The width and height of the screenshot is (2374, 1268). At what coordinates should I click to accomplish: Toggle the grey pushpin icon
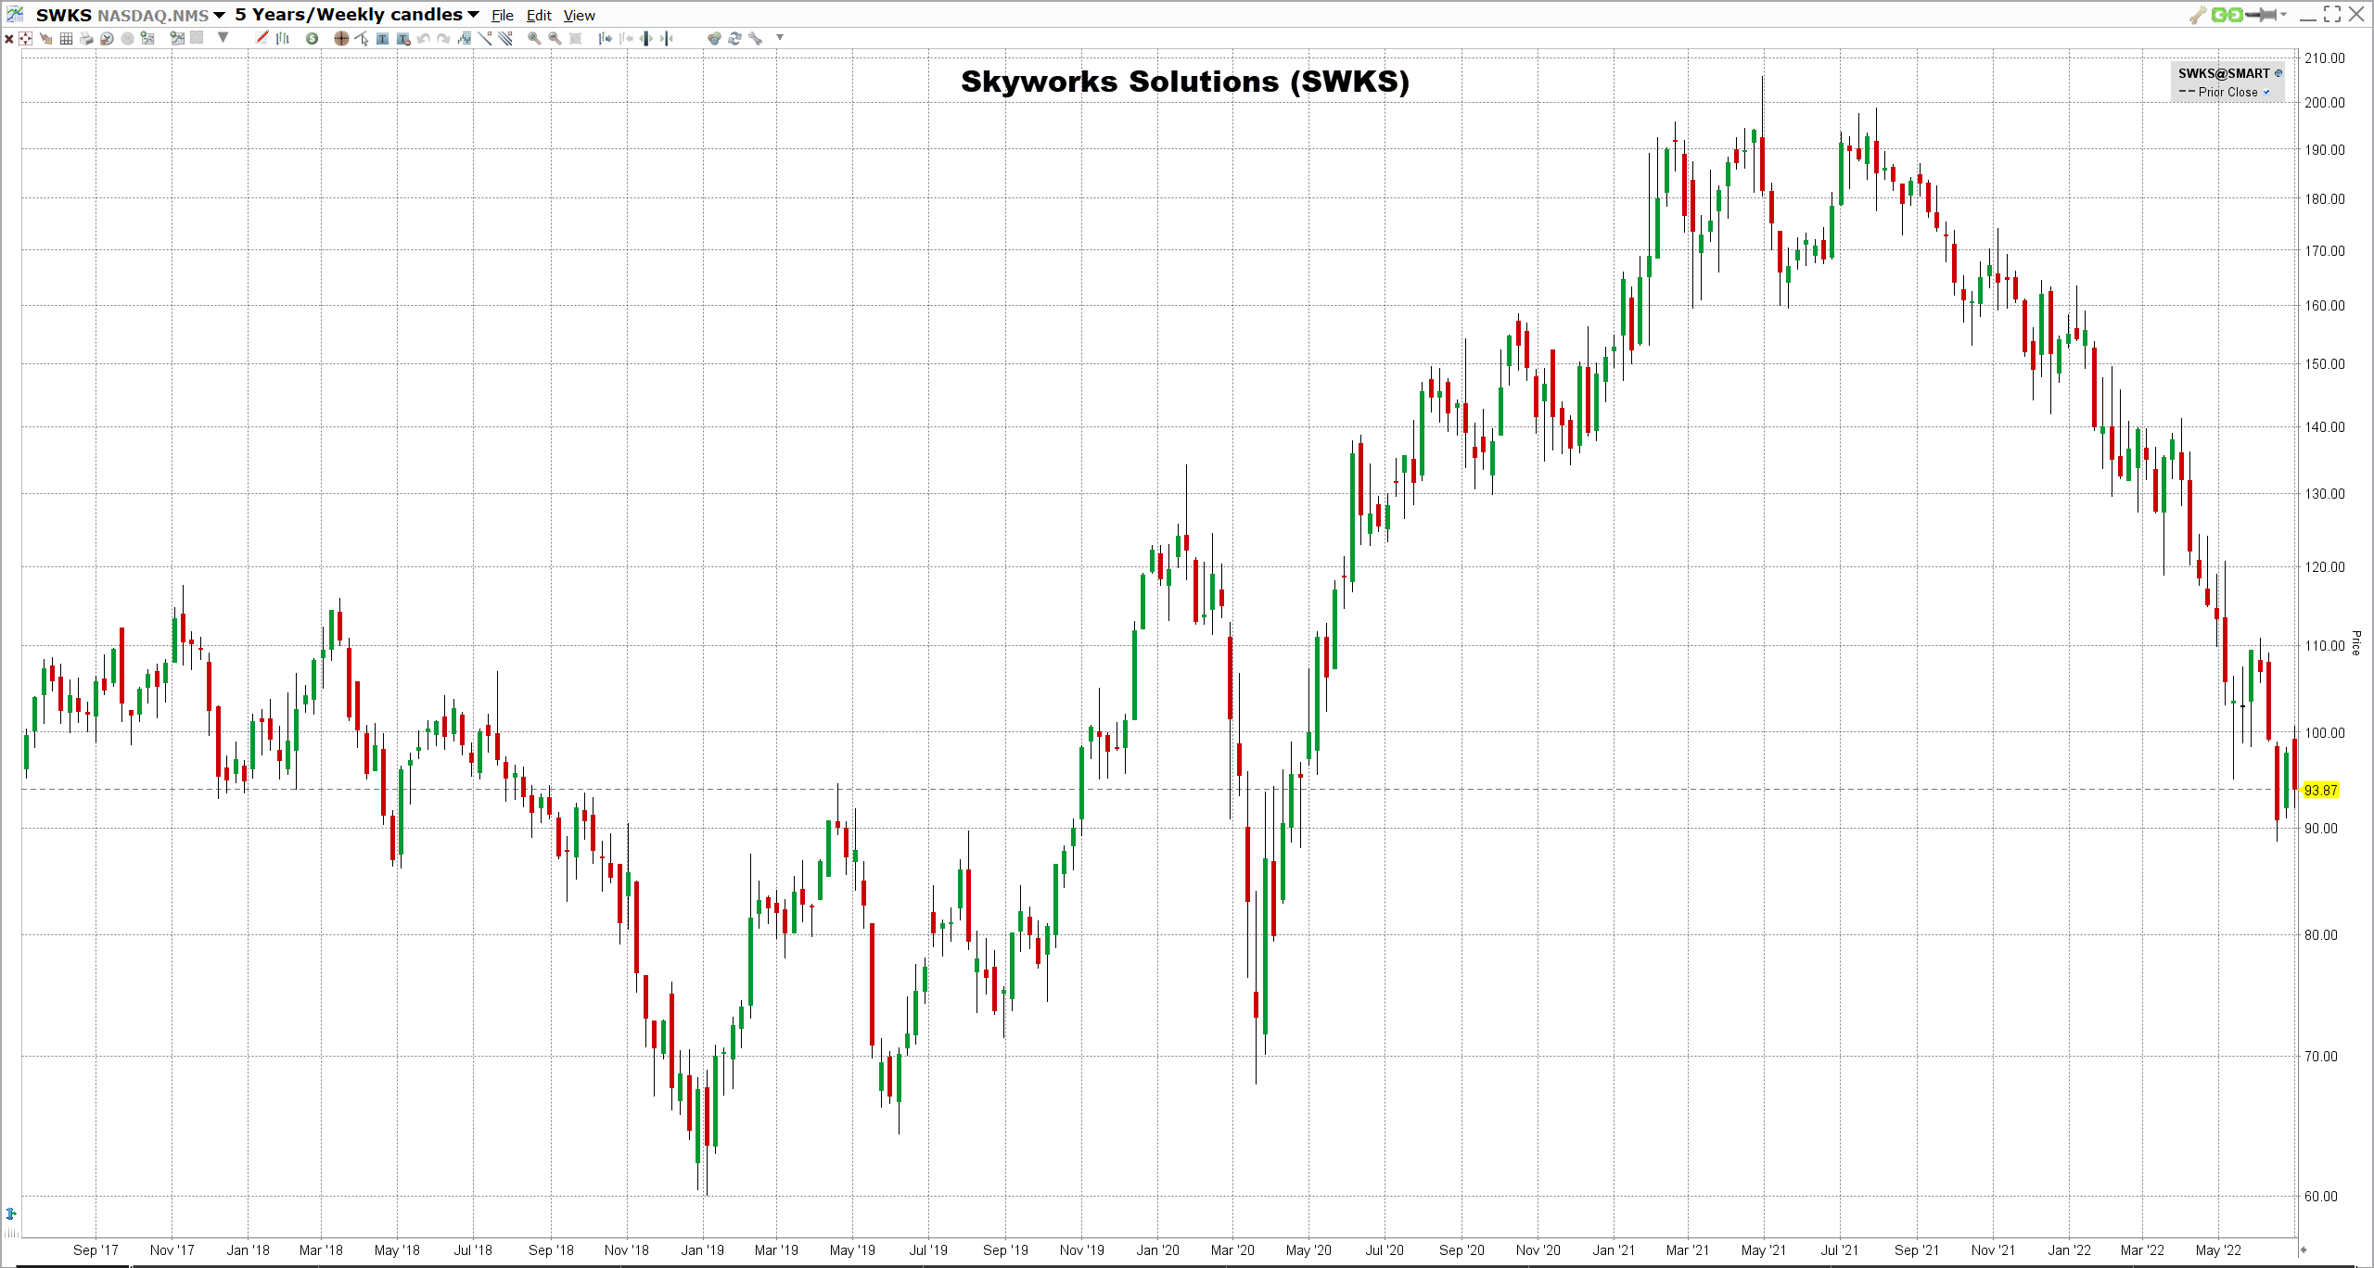pyautogui.click(x=2263, y=14)
